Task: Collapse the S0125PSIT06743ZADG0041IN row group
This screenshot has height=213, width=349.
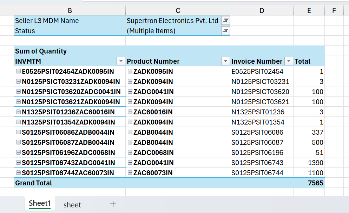Action: coord(18,163)
